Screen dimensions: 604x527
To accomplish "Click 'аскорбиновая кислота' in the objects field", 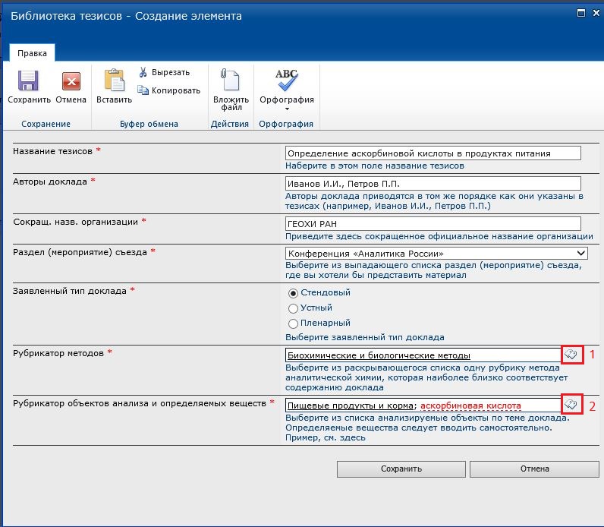I will point(470,406).
